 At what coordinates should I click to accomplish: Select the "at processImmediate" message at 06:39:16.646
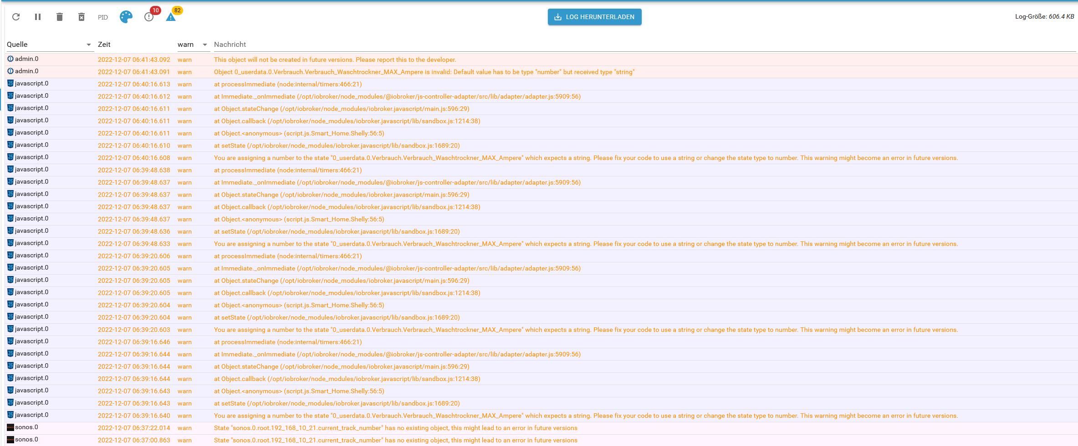[288, 342]
